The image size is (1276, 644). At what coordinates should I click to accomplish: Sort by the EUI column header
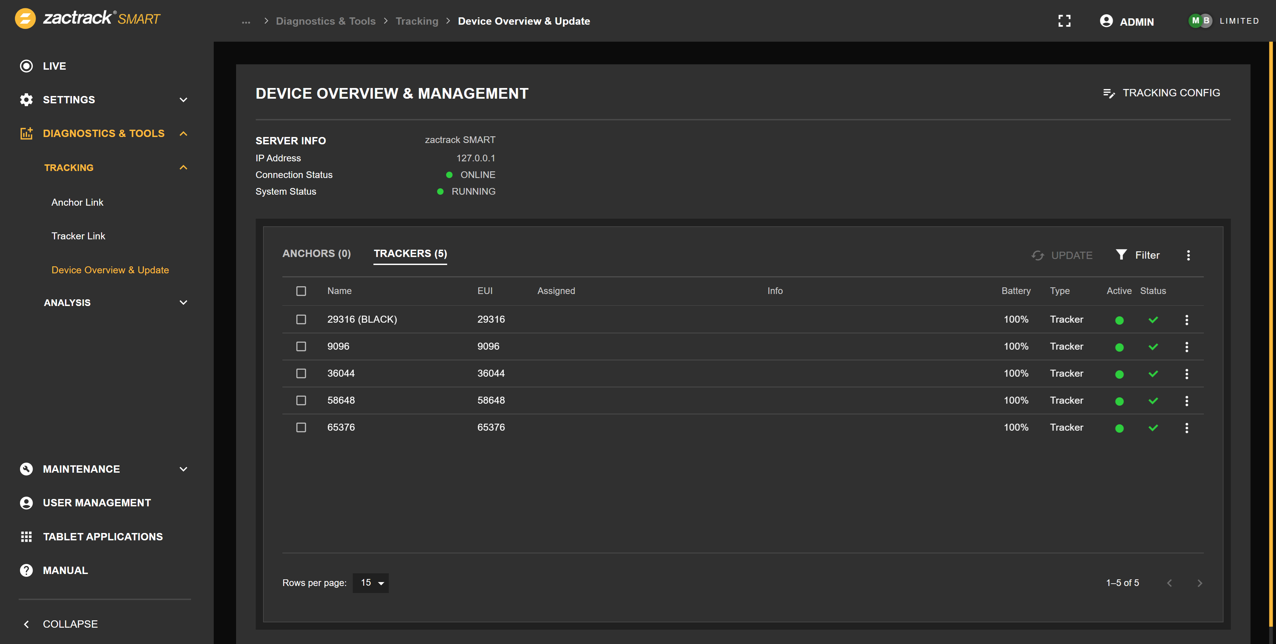click(x=484, y=291)
